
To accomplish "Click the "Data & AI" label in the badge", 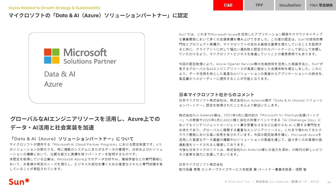I will pos(60,74).
